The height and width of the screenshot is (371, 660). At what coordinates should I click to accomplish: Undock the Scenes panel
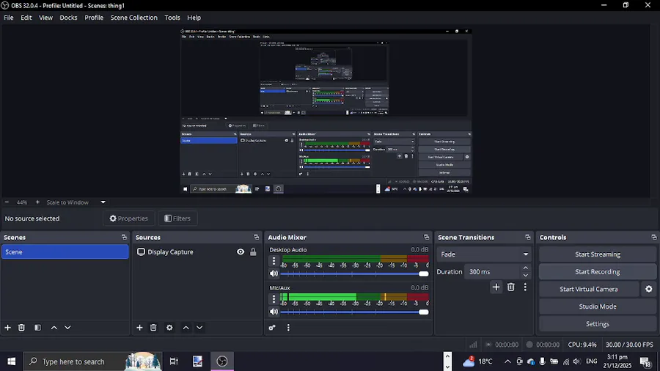click(x=124, y=238)
